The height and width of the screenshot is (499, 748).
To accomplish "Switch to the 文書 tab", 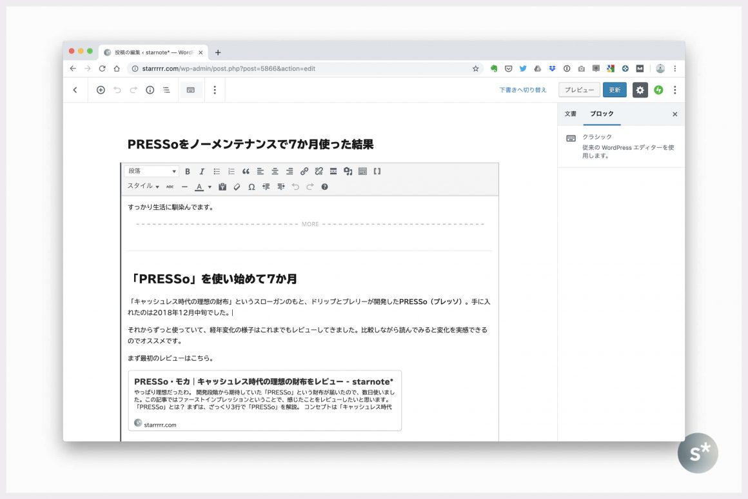I will (571, 114).
